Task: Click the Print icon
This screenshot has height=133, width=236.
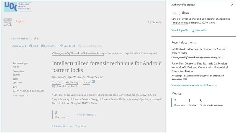Action: pos(31,46)
